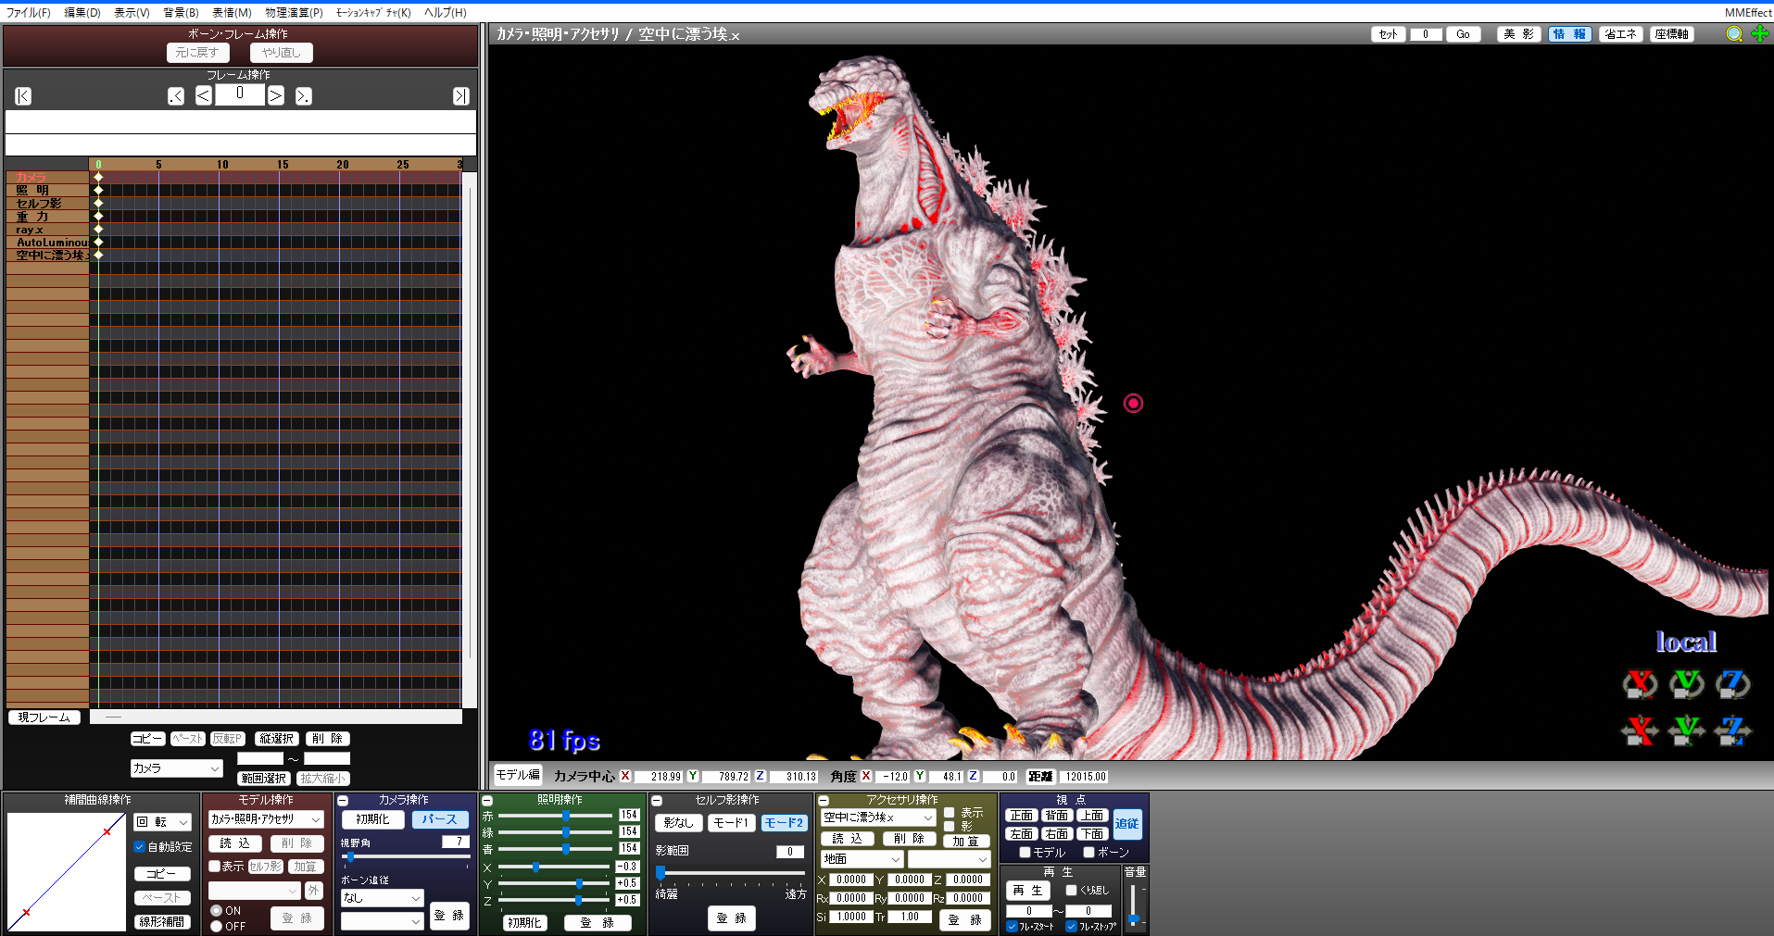Click the upper blue Z rotation axis icon
The width and height of the screenshot is (1774, 936).
coord(1732,684)
